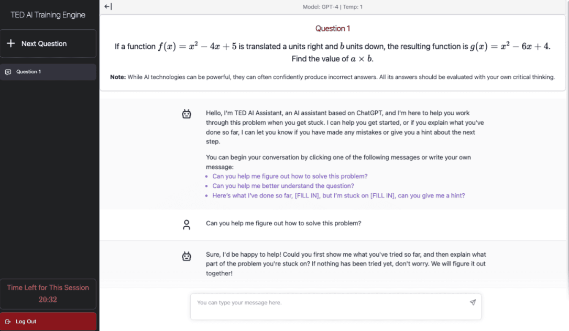Select the FILL IN hint prompt link
This screenshot has width=569, height=331.
338,195
